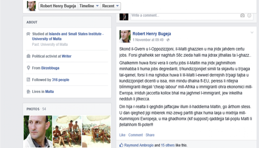Open Raymond Ambrogio's profile link
Screen dimensions: 259x148
coord(139,145)
